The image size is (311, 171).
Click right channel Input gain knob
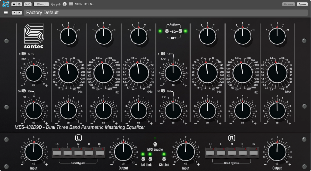click(186, 152)
